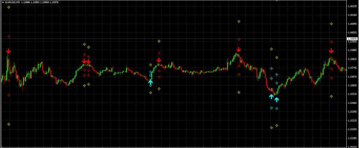
Task: Click the EURUSD,M5 symbol label
Action: coord(12,2)
